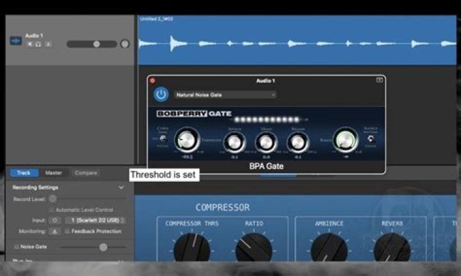Image resolution: width=461 pixels, height=276 pixels.
Task: Mute the Audio 1 track
Action: [x=29, y=44]
